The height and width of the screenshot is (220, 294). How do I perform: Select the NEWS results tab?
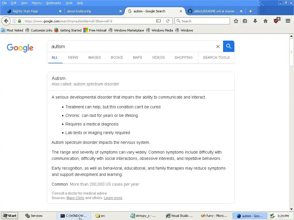pos(73,58)
